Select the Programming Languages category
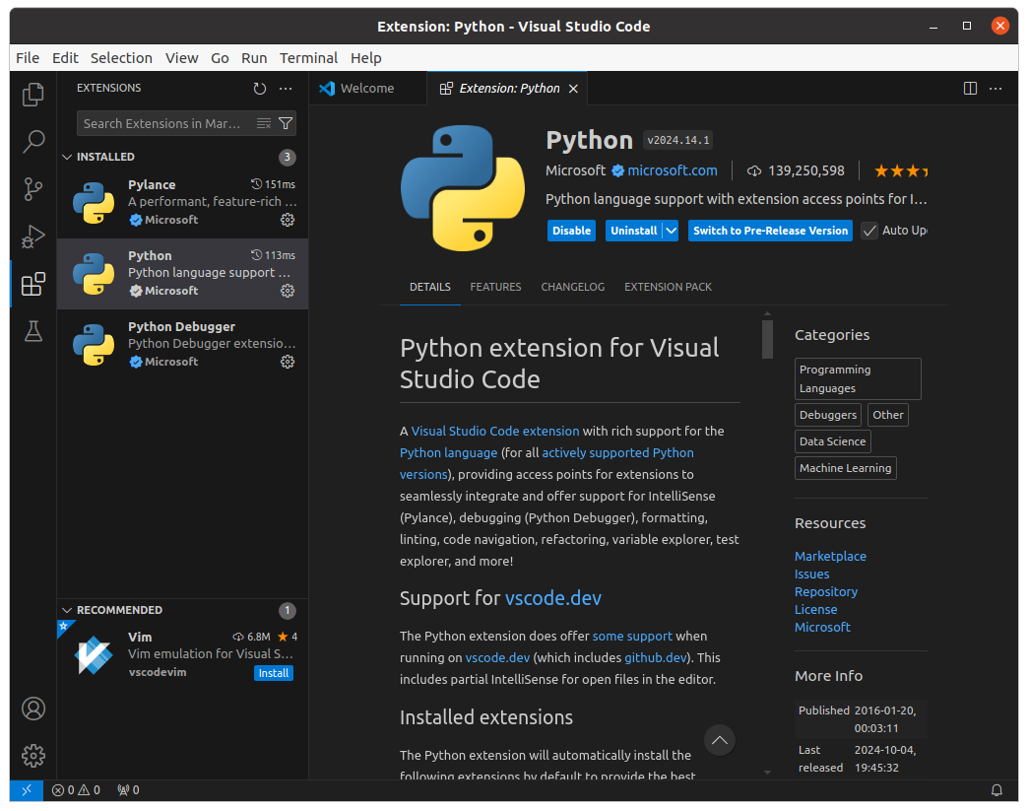Viewport: 1028px width, 811px height. click(x=858, y=379)
